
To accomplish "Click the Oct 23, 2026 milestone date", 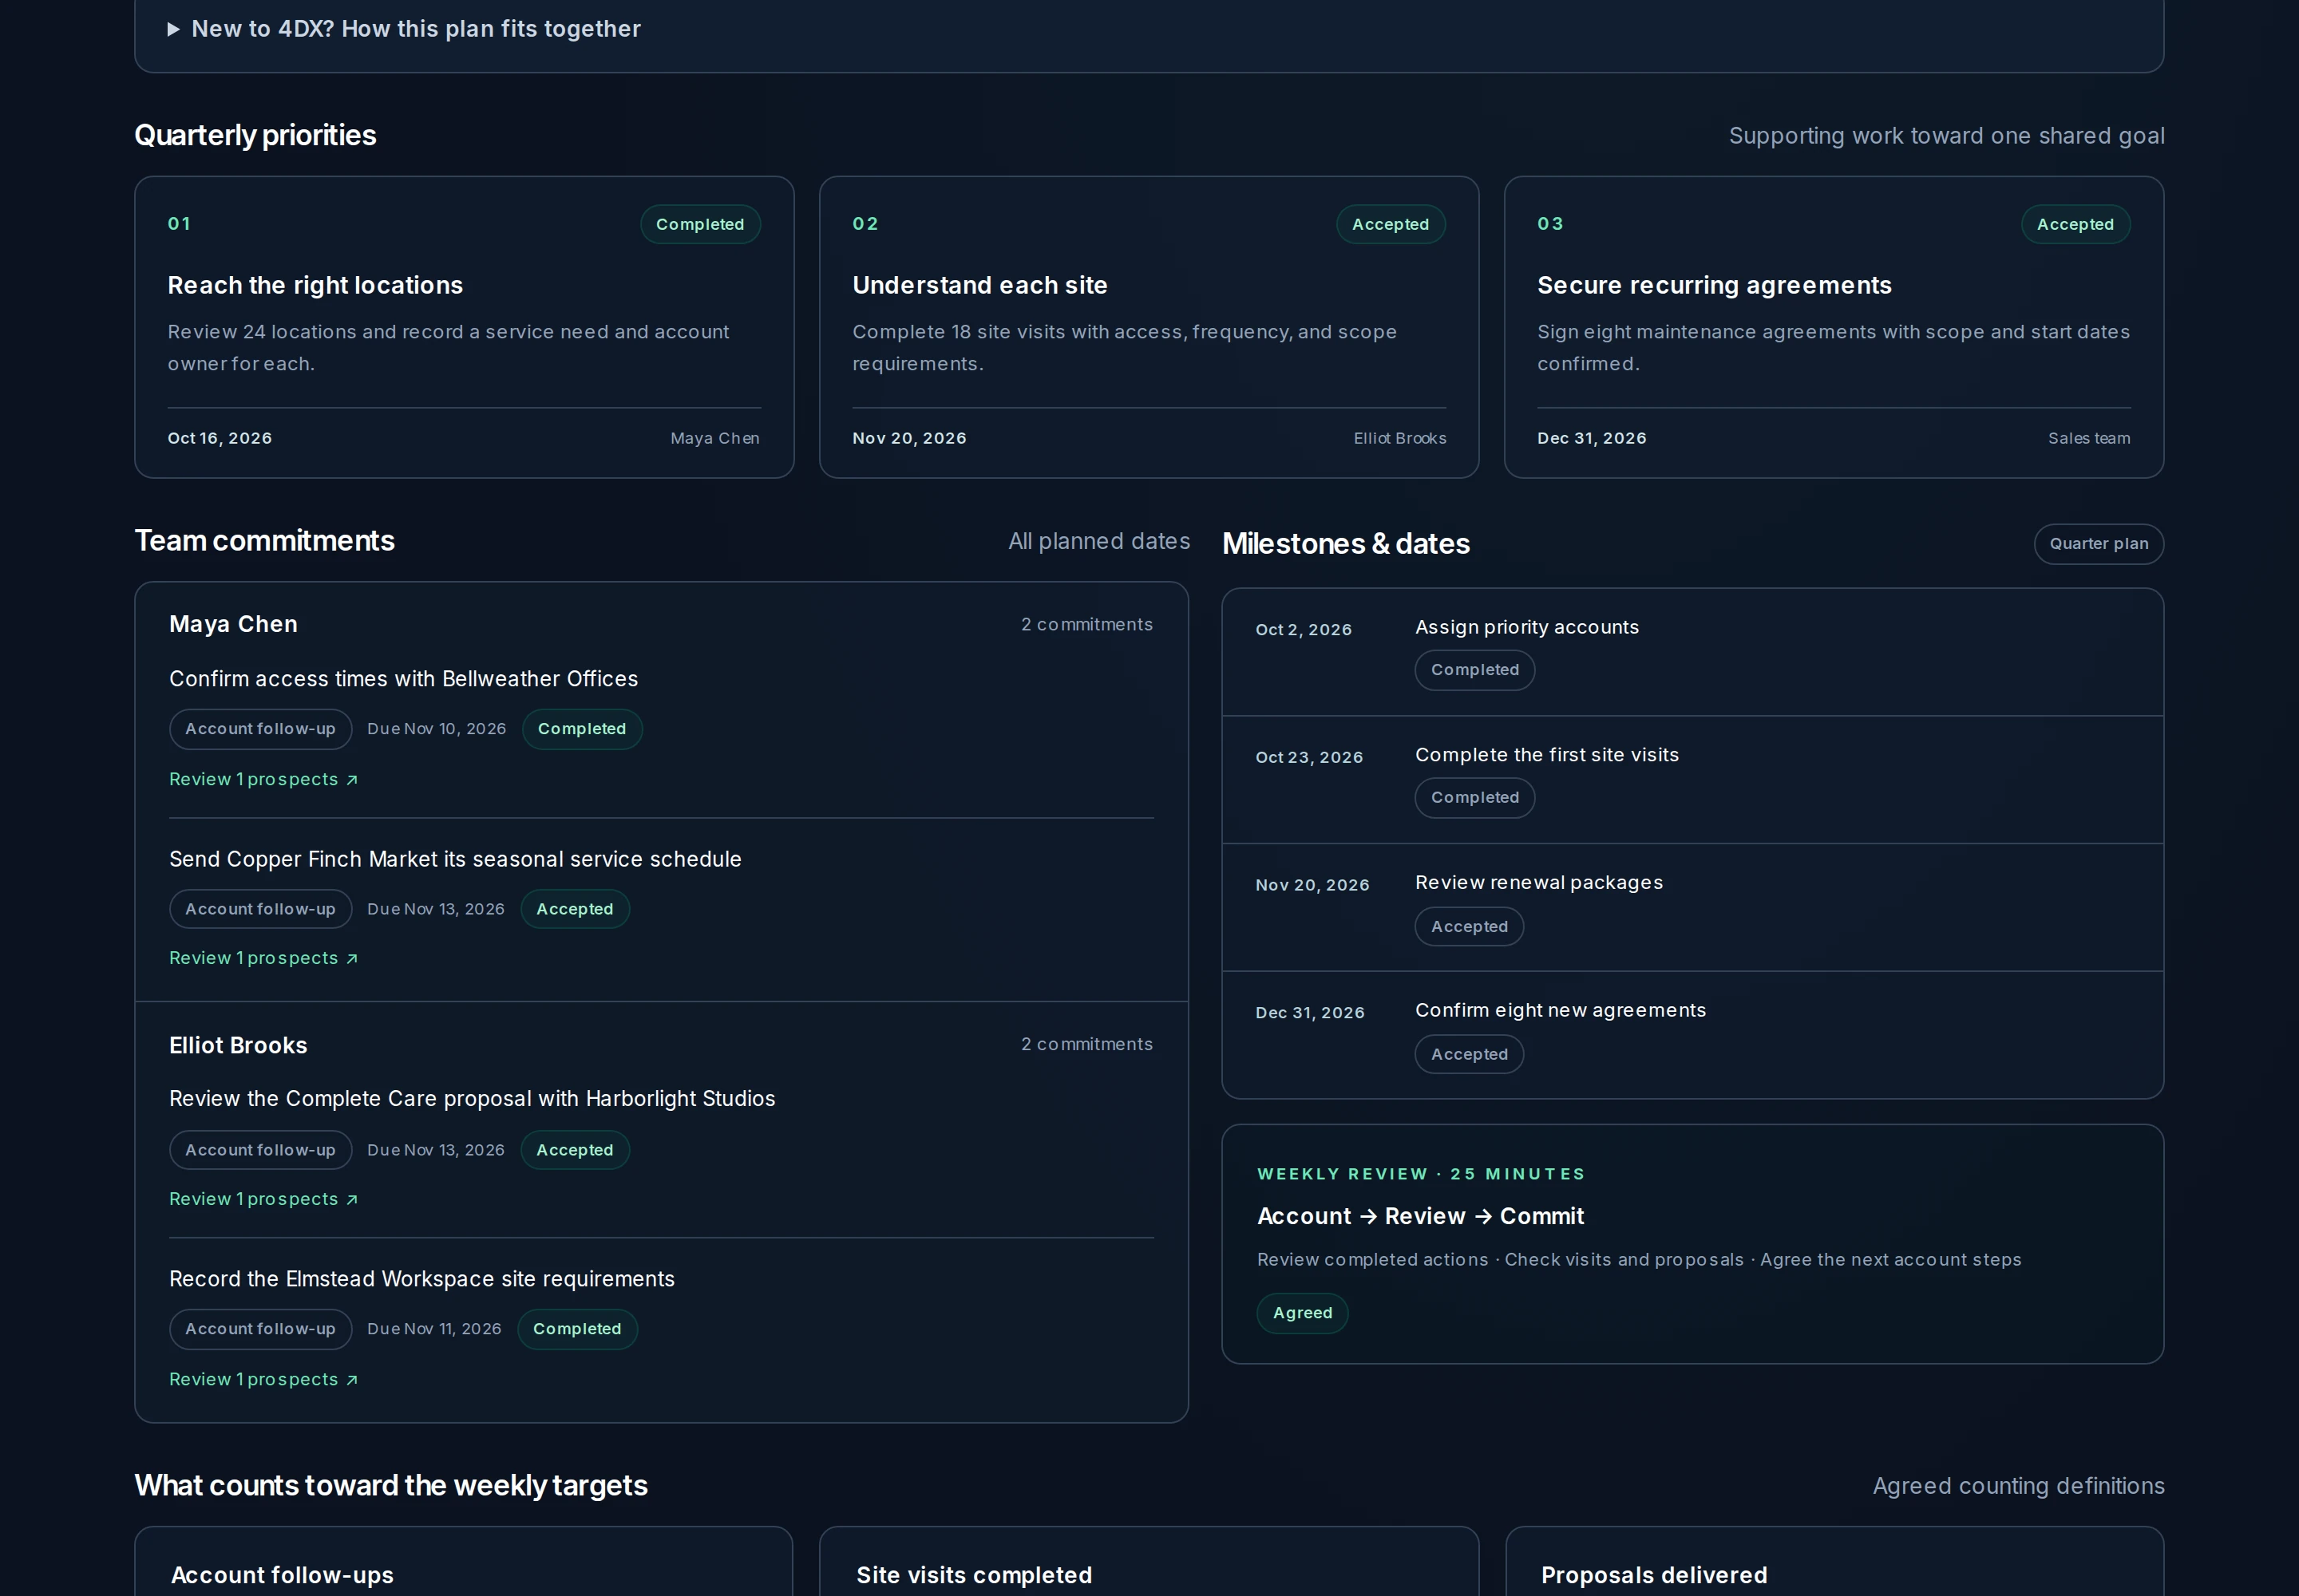I will [1308, 757].
